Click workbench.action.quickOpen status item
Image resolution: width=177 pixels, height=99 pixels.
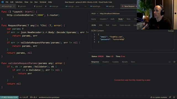pyautogui.click(x=49, y=97)
